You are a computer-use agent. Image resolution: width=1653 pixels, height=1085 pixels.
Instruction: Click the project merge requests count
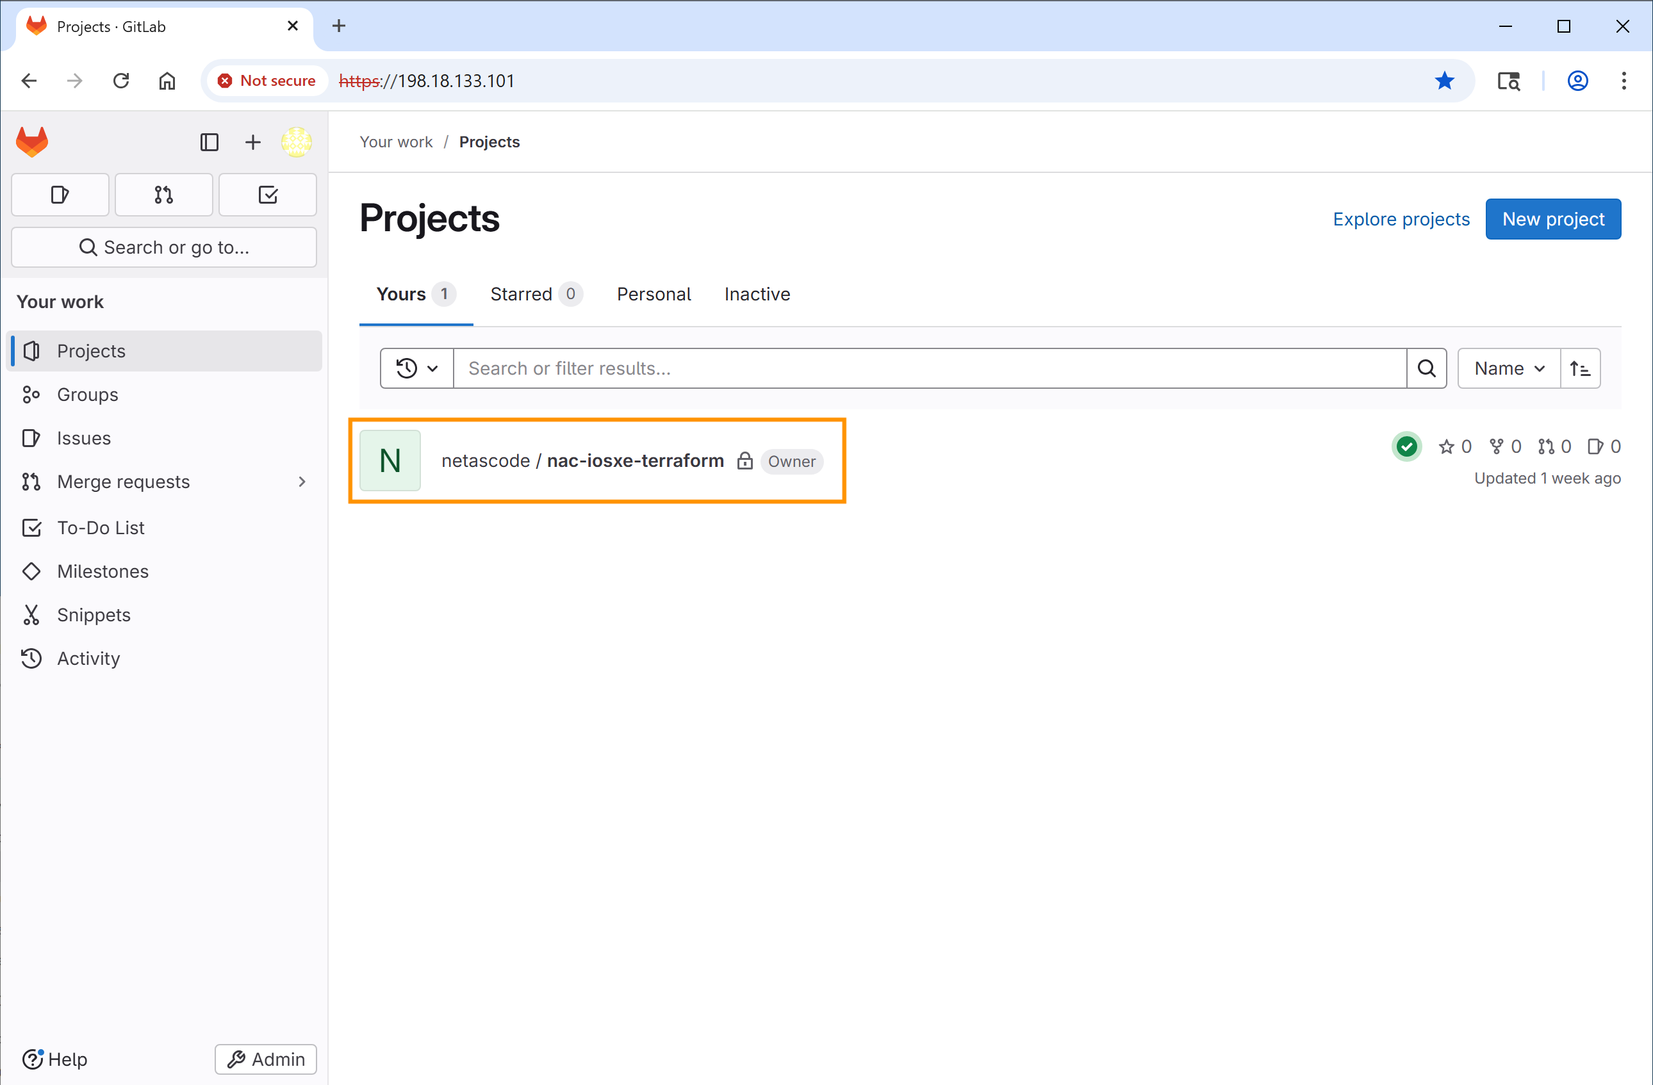[1554, 446]
